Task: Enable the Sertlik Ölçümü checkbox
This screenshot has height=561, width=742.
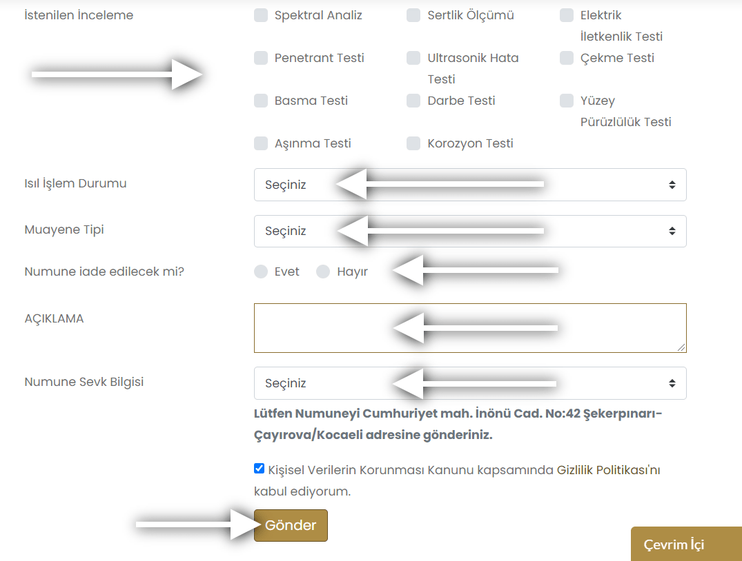Action: [x=413, y=15]
